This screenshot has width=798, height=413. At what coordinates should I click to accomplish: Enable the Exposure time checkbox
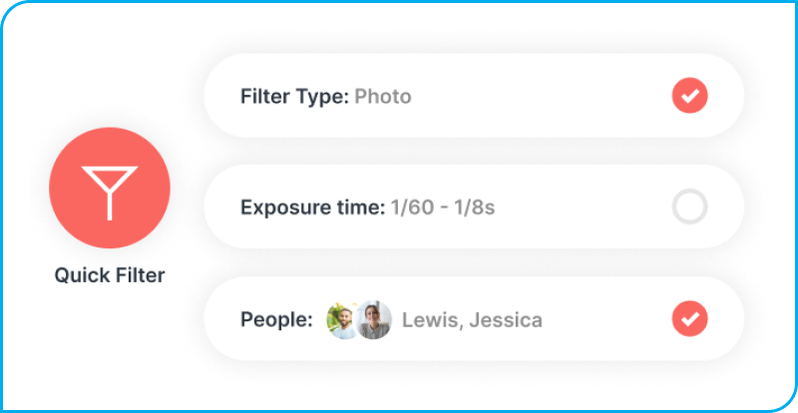click(x=689, y=207)
